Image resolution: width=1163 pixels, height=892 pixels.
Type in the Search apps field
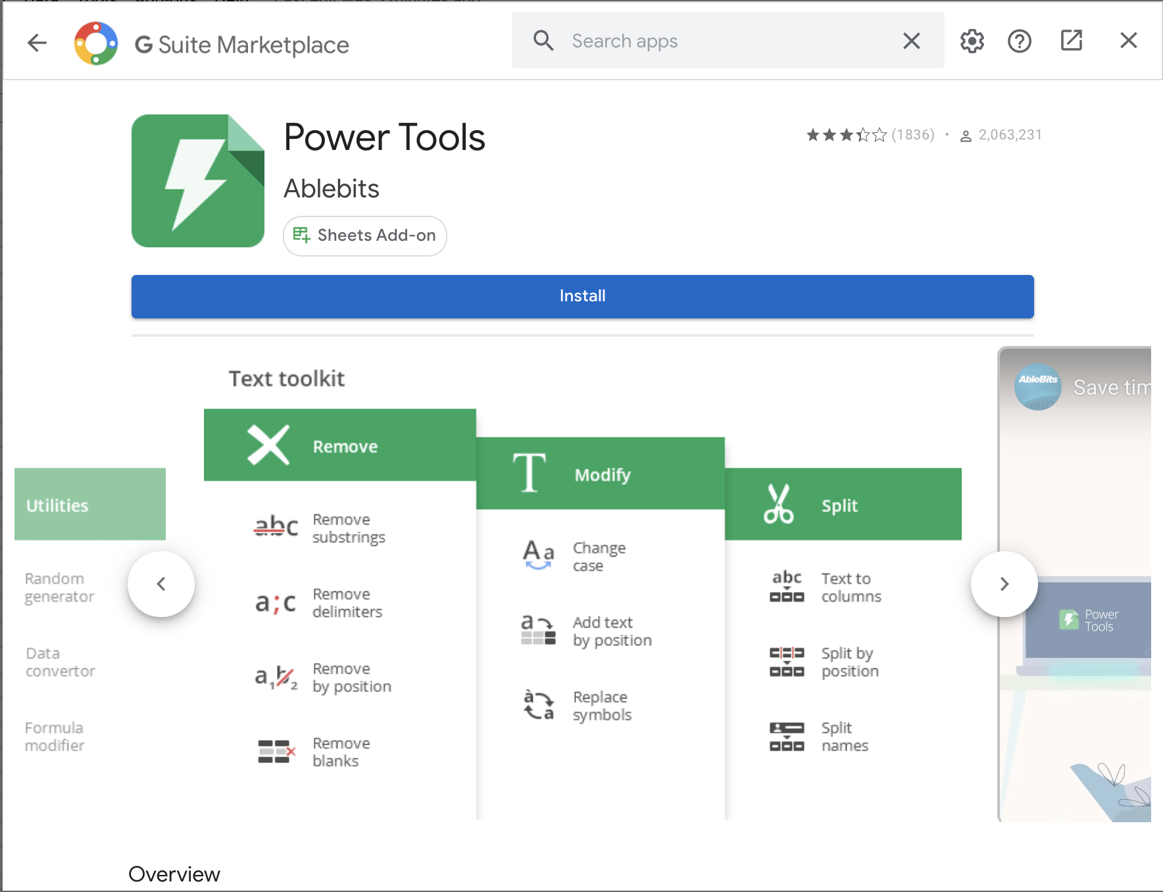click(x=724, y=41)
